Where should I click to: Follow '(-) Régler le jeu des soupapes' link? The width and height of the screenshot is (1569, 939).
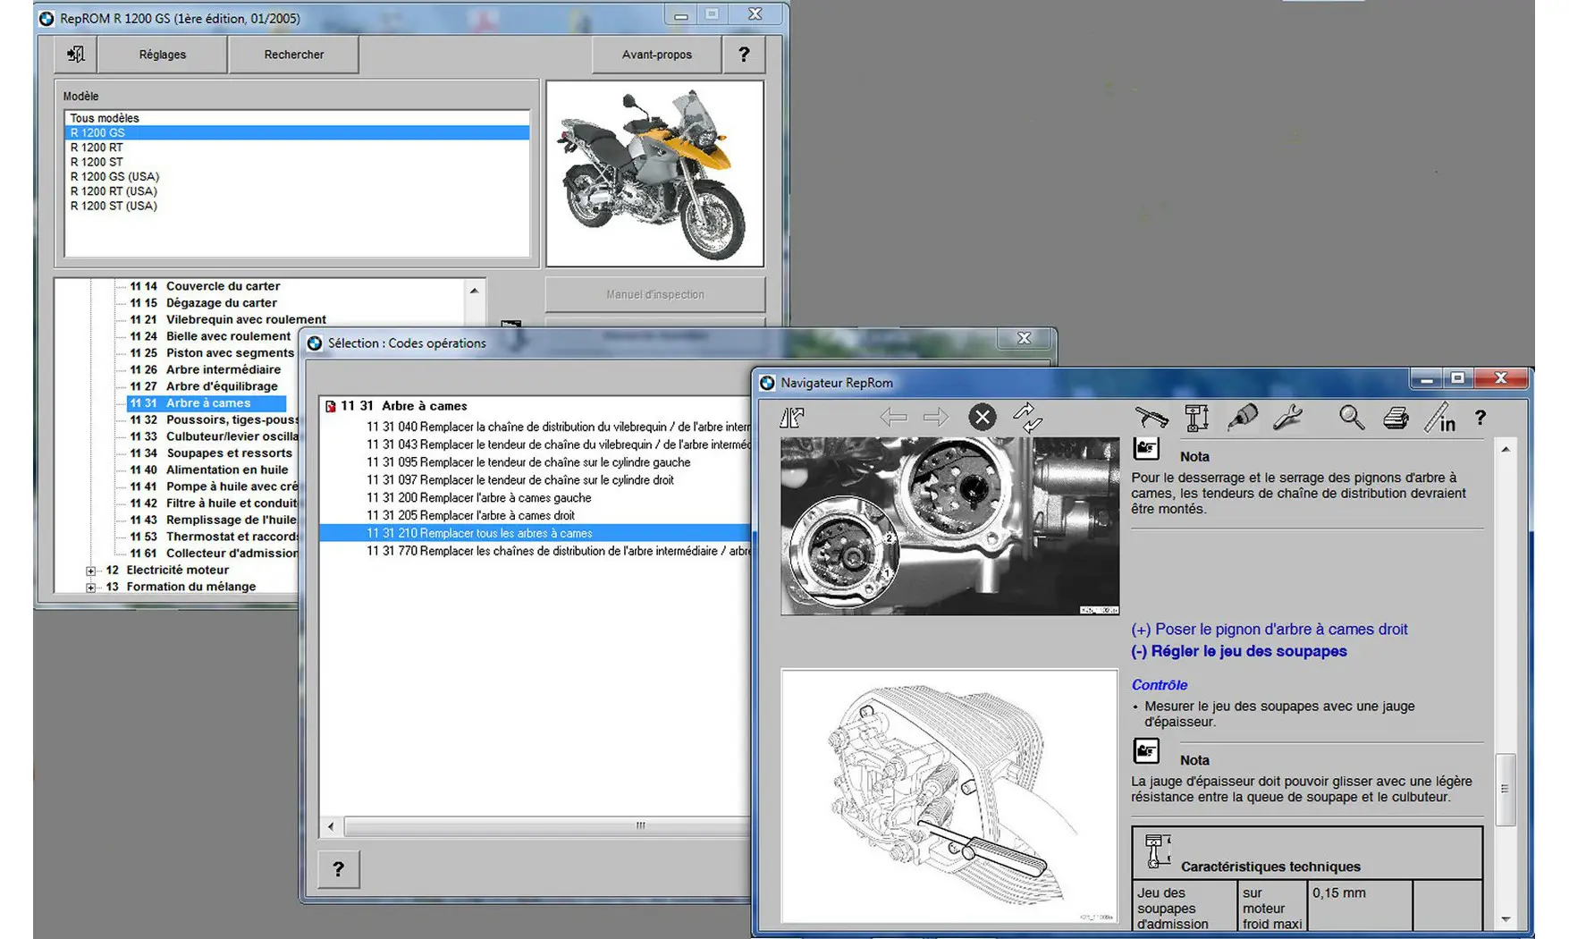tap(1239, 652)
